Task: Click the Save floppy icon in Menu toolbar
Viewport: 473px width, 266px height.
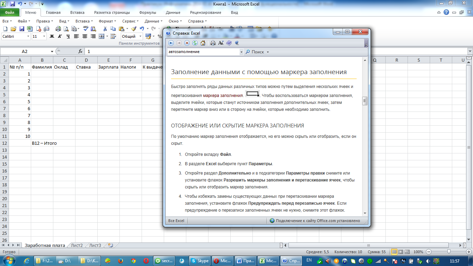Action: click(x=21, y=29)
